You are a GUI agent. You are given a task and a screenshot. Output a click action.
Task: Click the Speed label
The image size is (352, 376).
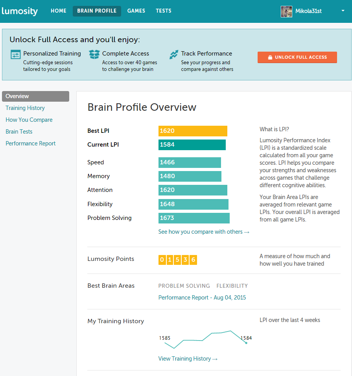[96, 162]
